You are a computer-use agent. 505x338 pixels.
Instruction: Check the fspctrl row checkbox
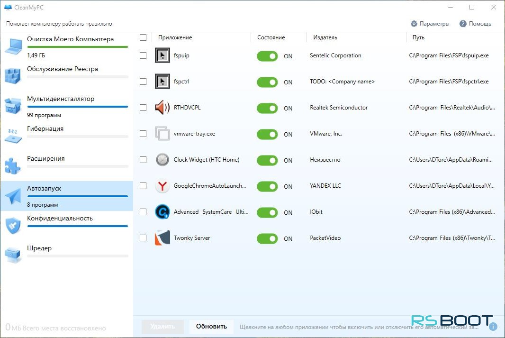tap(143, 82)
